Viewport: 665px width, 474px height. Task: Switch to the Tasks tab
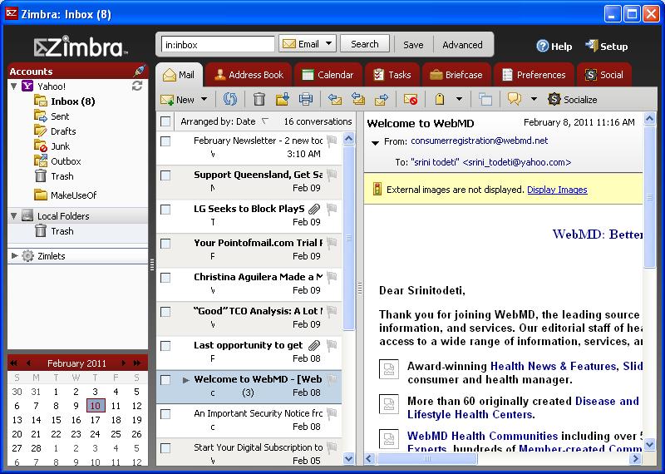coord(392,75)
